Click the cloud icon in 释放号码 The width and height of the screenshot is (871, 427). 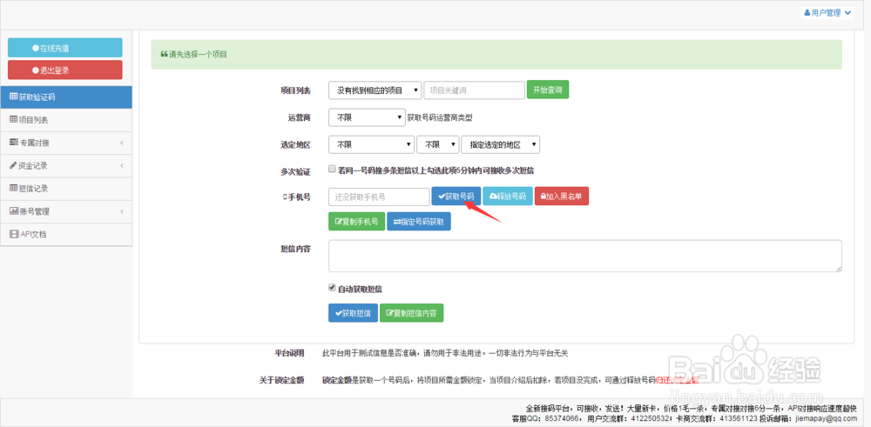pos(492,197)
